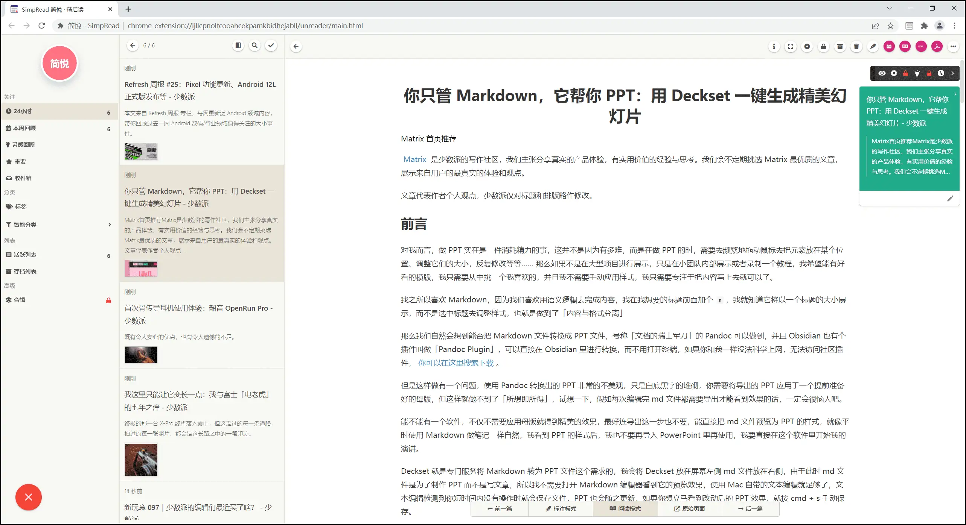This screenshot has width=966, height=525.
Task: Delete the article with the trash icon
Action: click(856, 47)
